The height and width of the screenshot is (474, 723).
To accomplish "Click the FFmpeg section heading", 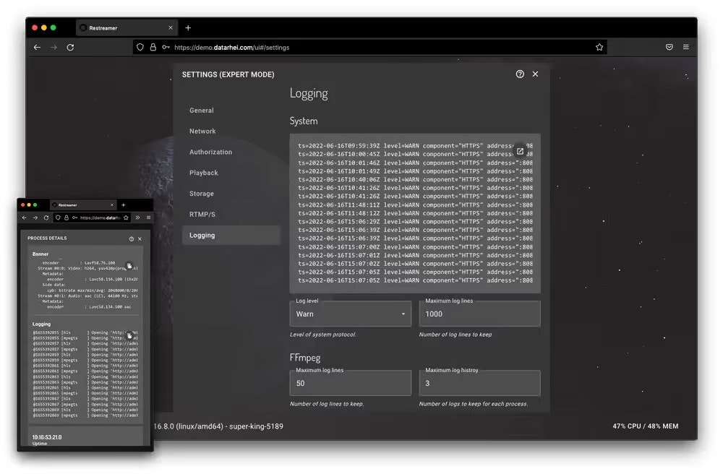I will tap(305, 358).
